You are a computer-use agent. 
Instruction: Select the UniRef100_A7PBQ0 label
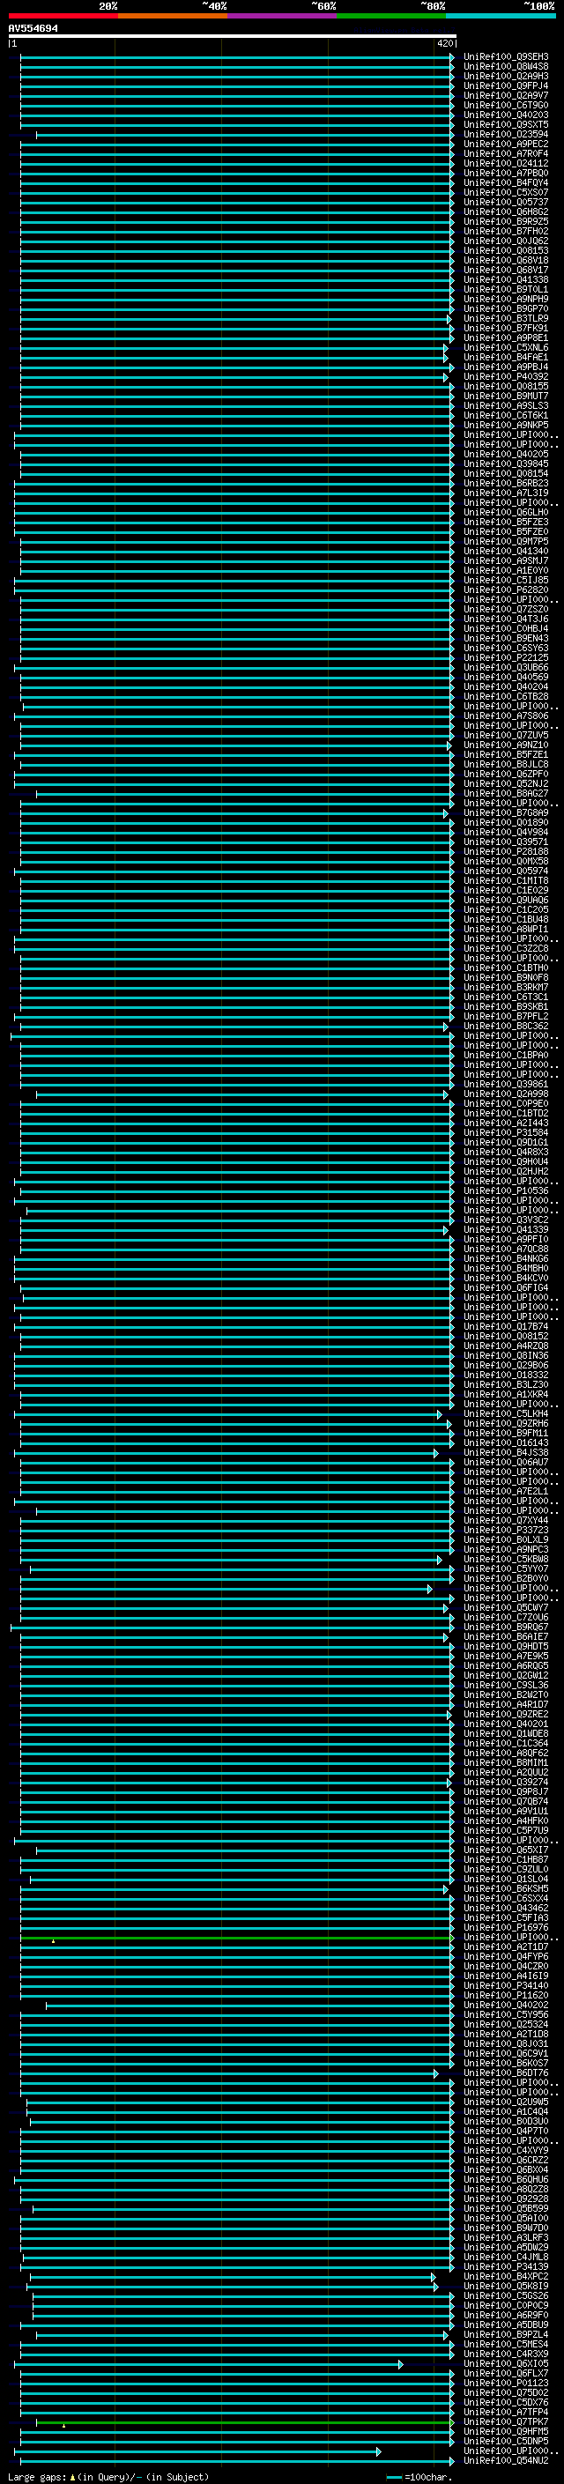(506, 173)
